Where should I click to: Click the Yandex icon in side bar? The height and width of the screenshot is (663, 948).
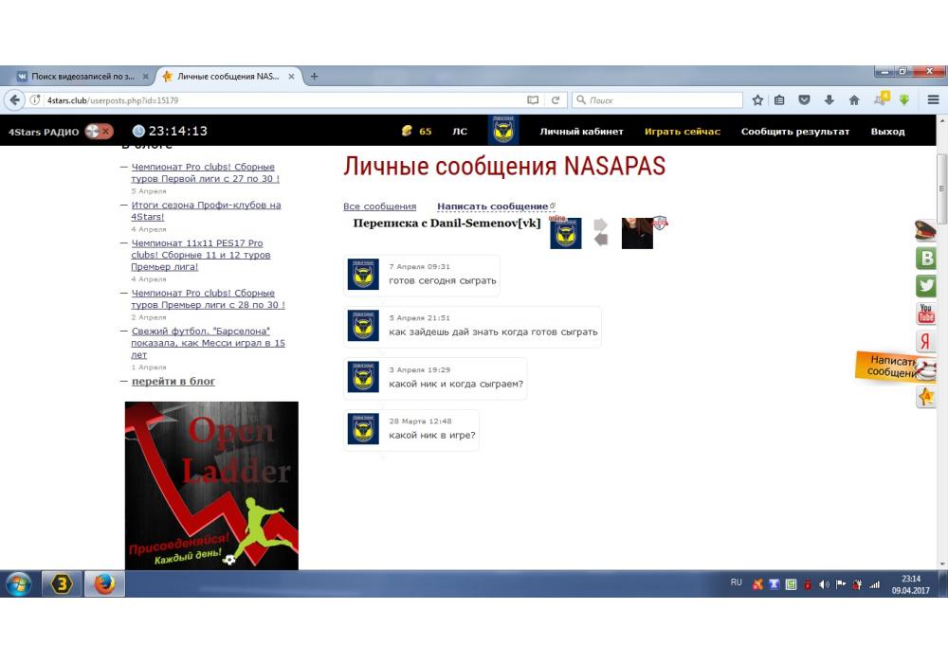pyautogui.click(x=925, y=341)
